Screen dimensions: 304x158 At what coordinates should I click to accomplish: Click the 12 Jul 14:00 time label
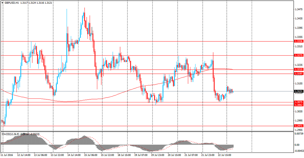[24, 155]
